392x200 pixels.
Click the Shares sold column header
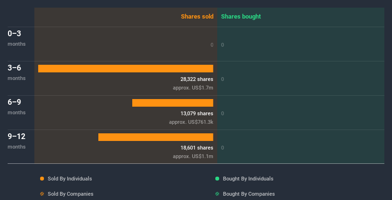(x=197, y=17)
